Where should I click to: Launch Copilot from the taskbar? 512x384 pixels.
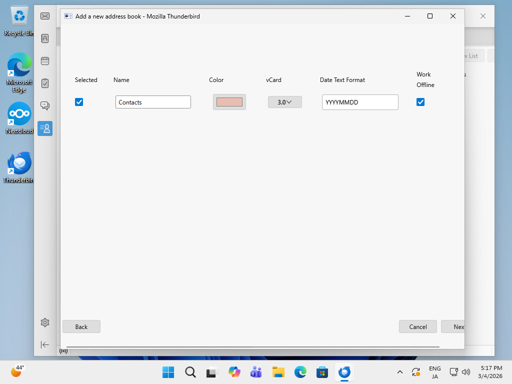pyautogui.click(x=234, y=372)
